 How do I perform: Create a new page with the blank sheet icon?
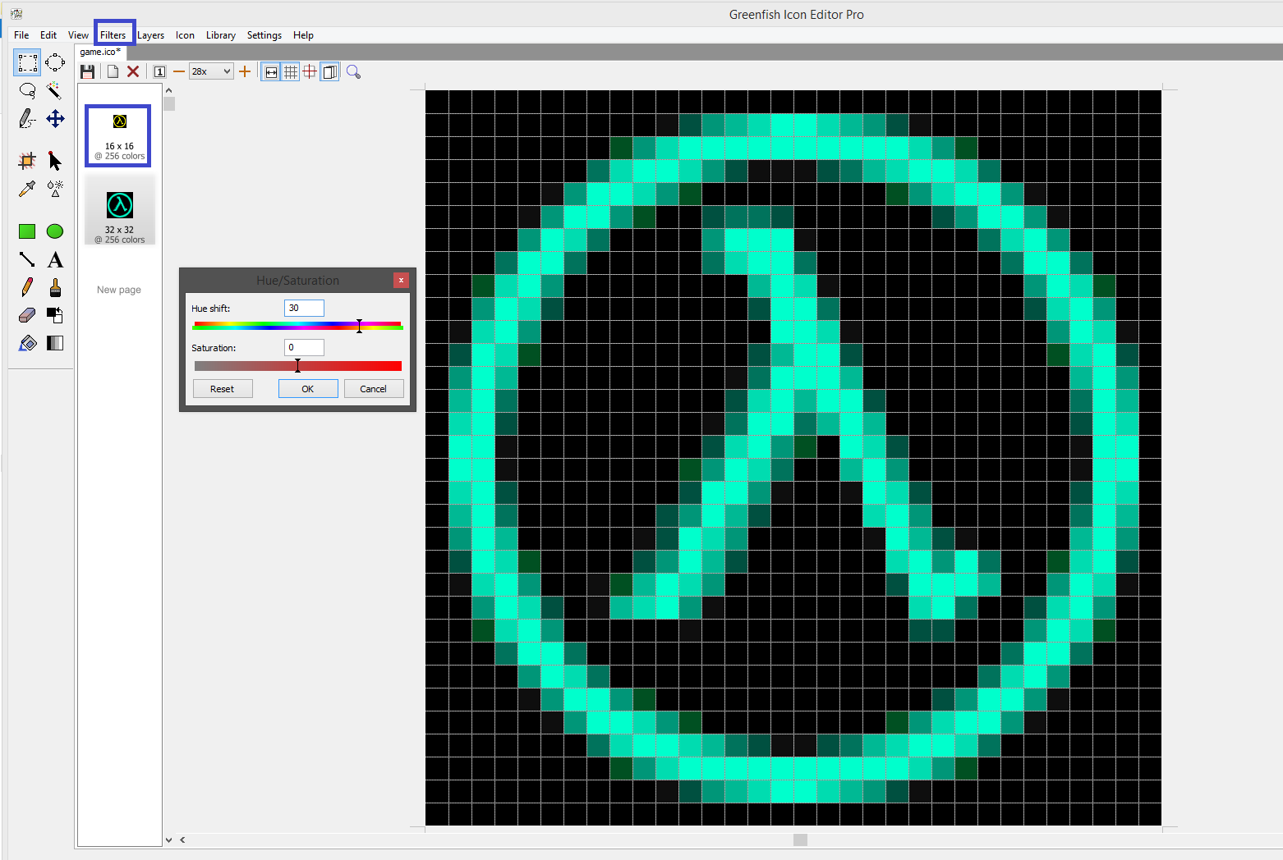coord(113,72)
